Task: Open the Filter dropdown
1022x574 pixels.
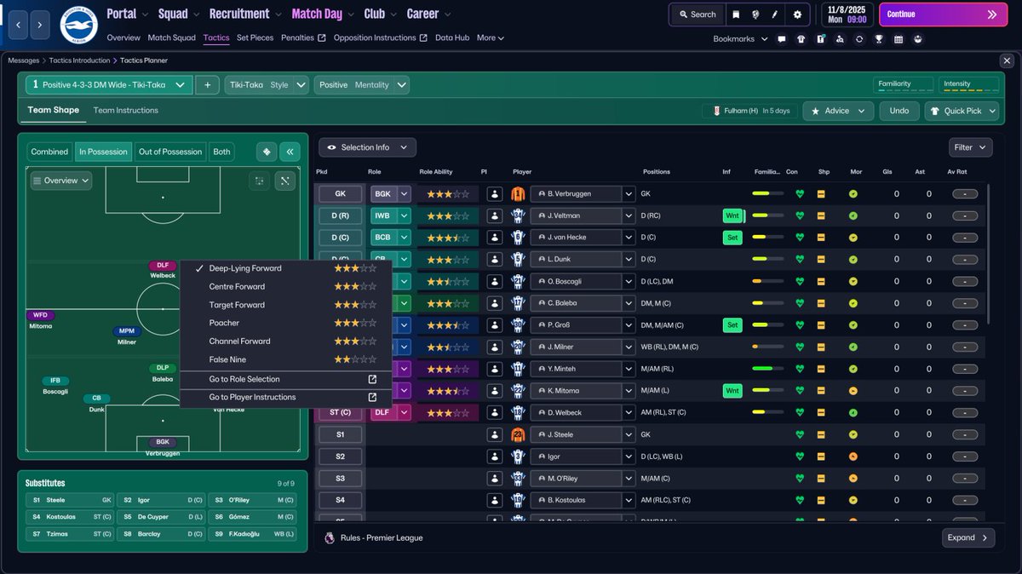Action: 971,147
